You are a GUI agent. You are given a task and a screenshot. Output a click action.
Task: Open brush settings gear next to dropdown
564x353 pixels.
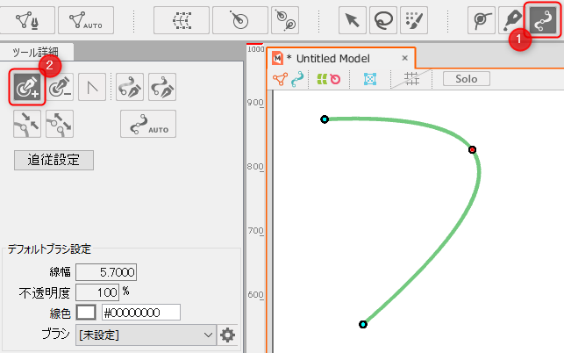pyautogui.click(x=228, y=335)
